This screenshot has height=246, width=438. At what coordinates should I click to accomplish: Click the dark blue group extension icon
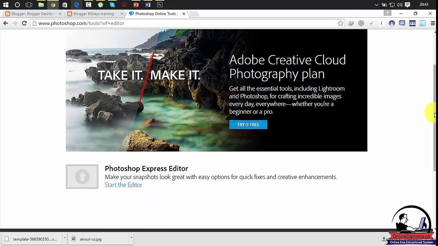[x=412, y=23]
